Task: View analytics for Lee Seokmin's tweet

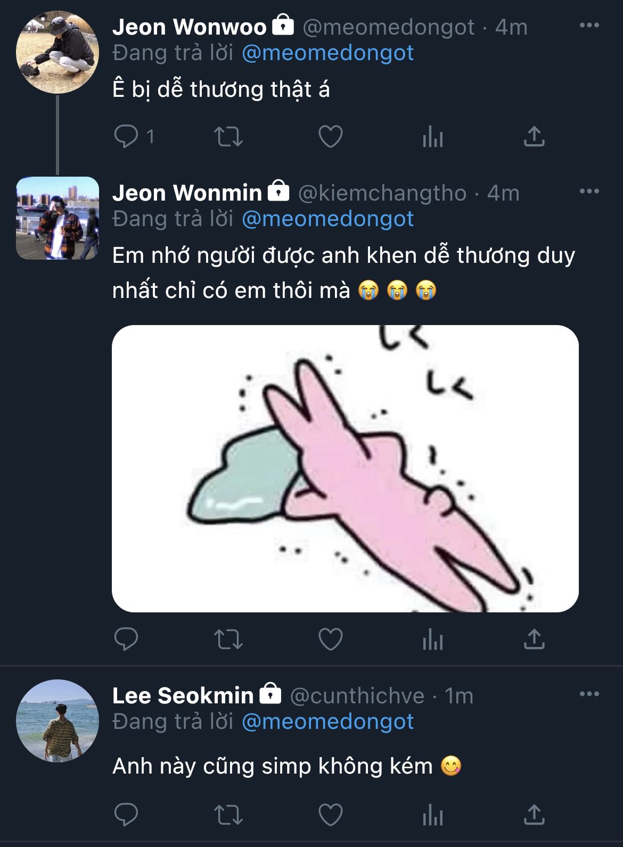Action: point(432,815)
